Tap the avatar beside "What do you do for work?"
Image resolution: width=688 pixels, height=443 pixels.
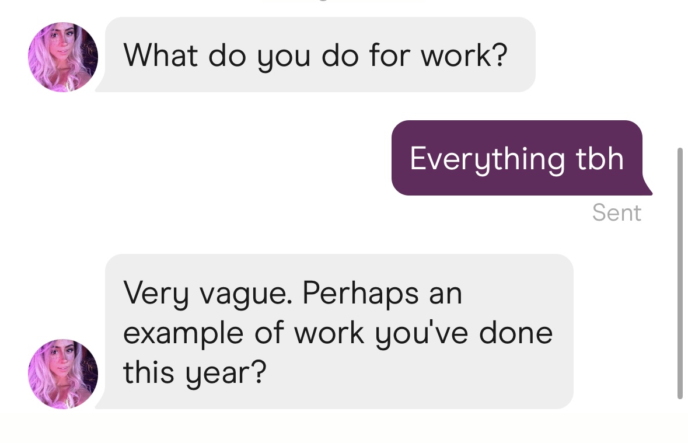[x=63, y=57]
